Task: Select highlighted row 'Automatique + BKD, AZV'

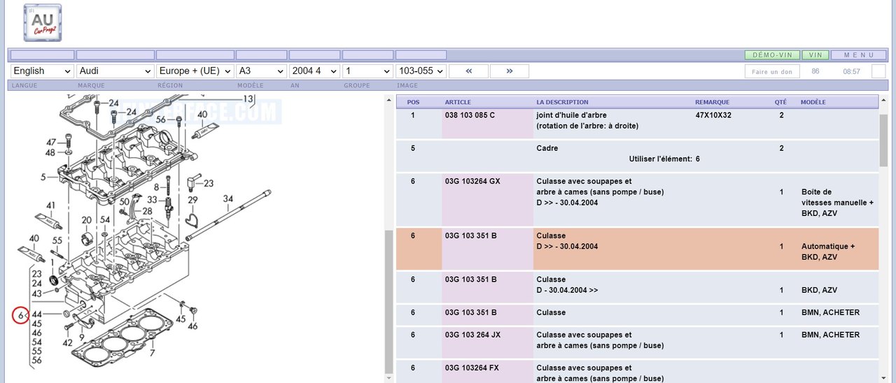Action: click(637, 249)
